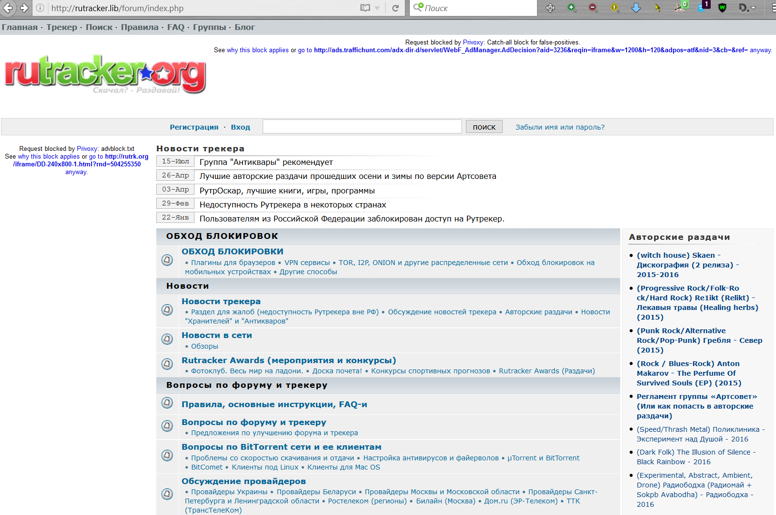Open news РутрОскар, лучшие книги, игры

coord(287,191)
